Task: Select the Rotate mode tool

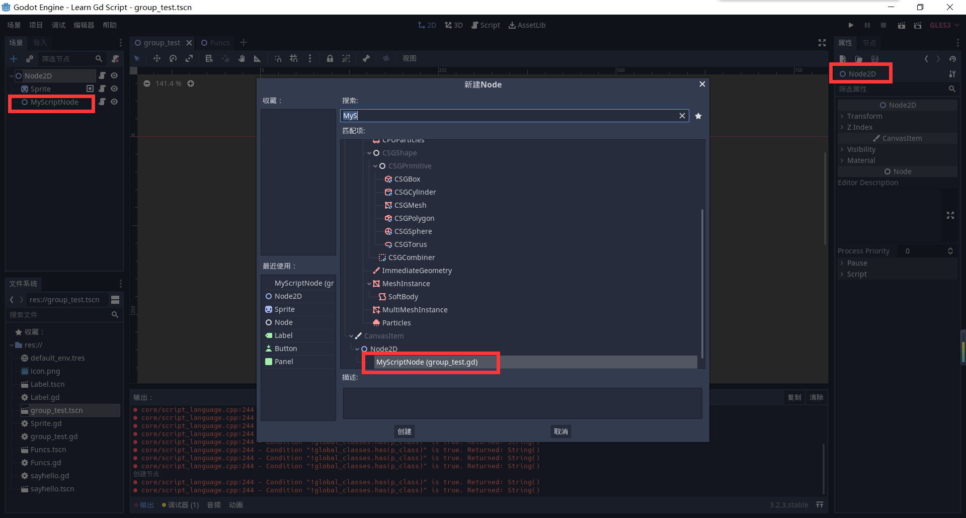Action: [x=173, y=58]
